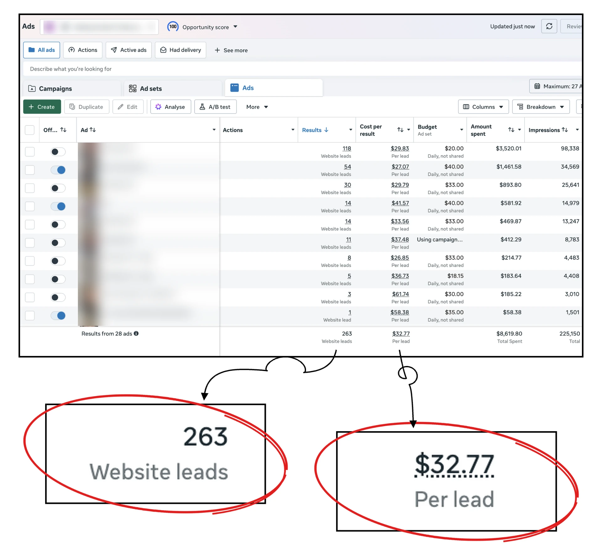Open the More menu dropdown
Screen dimensions: 602x549
pyautogui.click(x=257, y=107)
